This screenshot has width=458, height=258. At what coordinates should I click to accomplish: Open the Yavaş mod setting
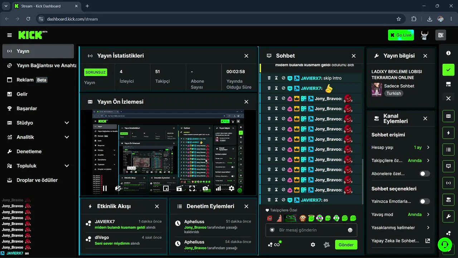[x=400, y=215]
